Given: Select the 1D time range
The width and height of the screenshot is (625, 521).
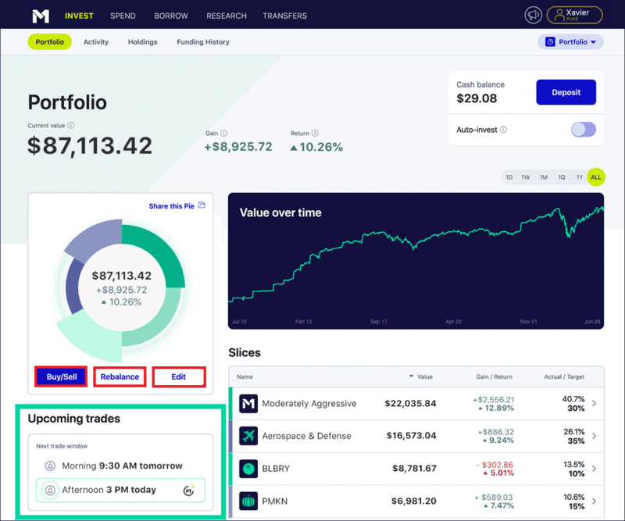Looking at the screenshot, I should [509, 177].
